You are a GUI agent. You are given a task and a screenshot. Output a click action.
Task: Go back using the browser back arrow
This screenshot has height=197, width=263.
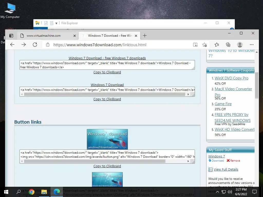[x=12, y=45]
